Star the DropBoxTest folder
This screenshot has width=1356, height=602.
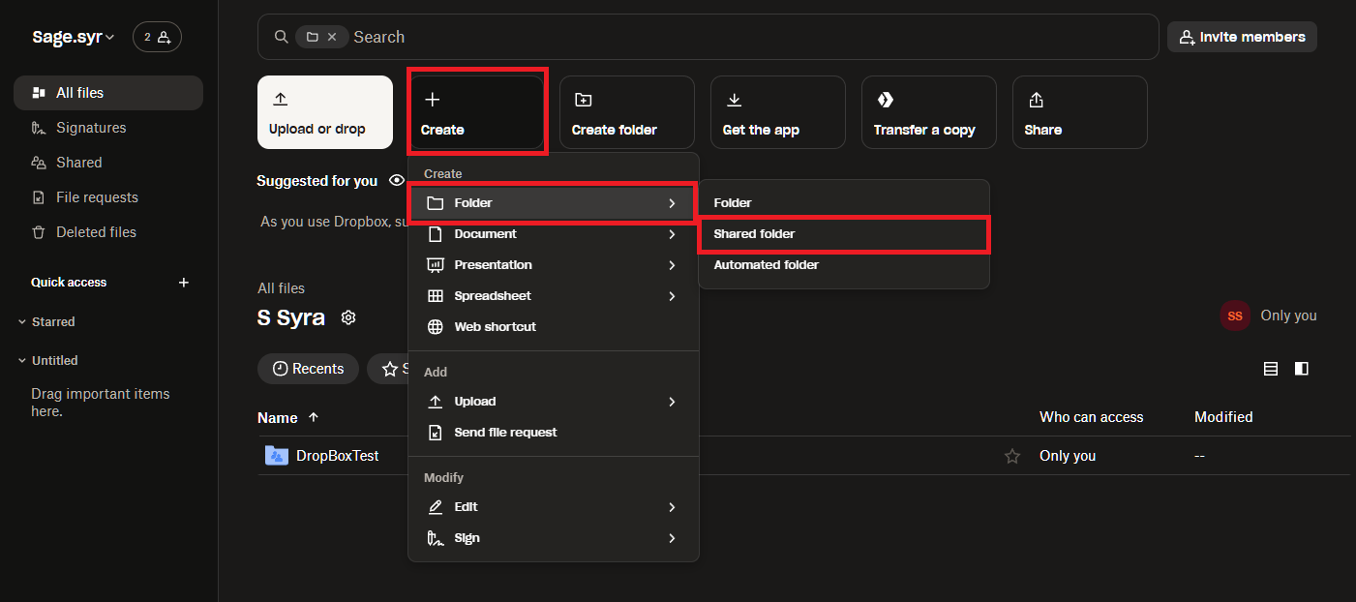[1012, 456]
